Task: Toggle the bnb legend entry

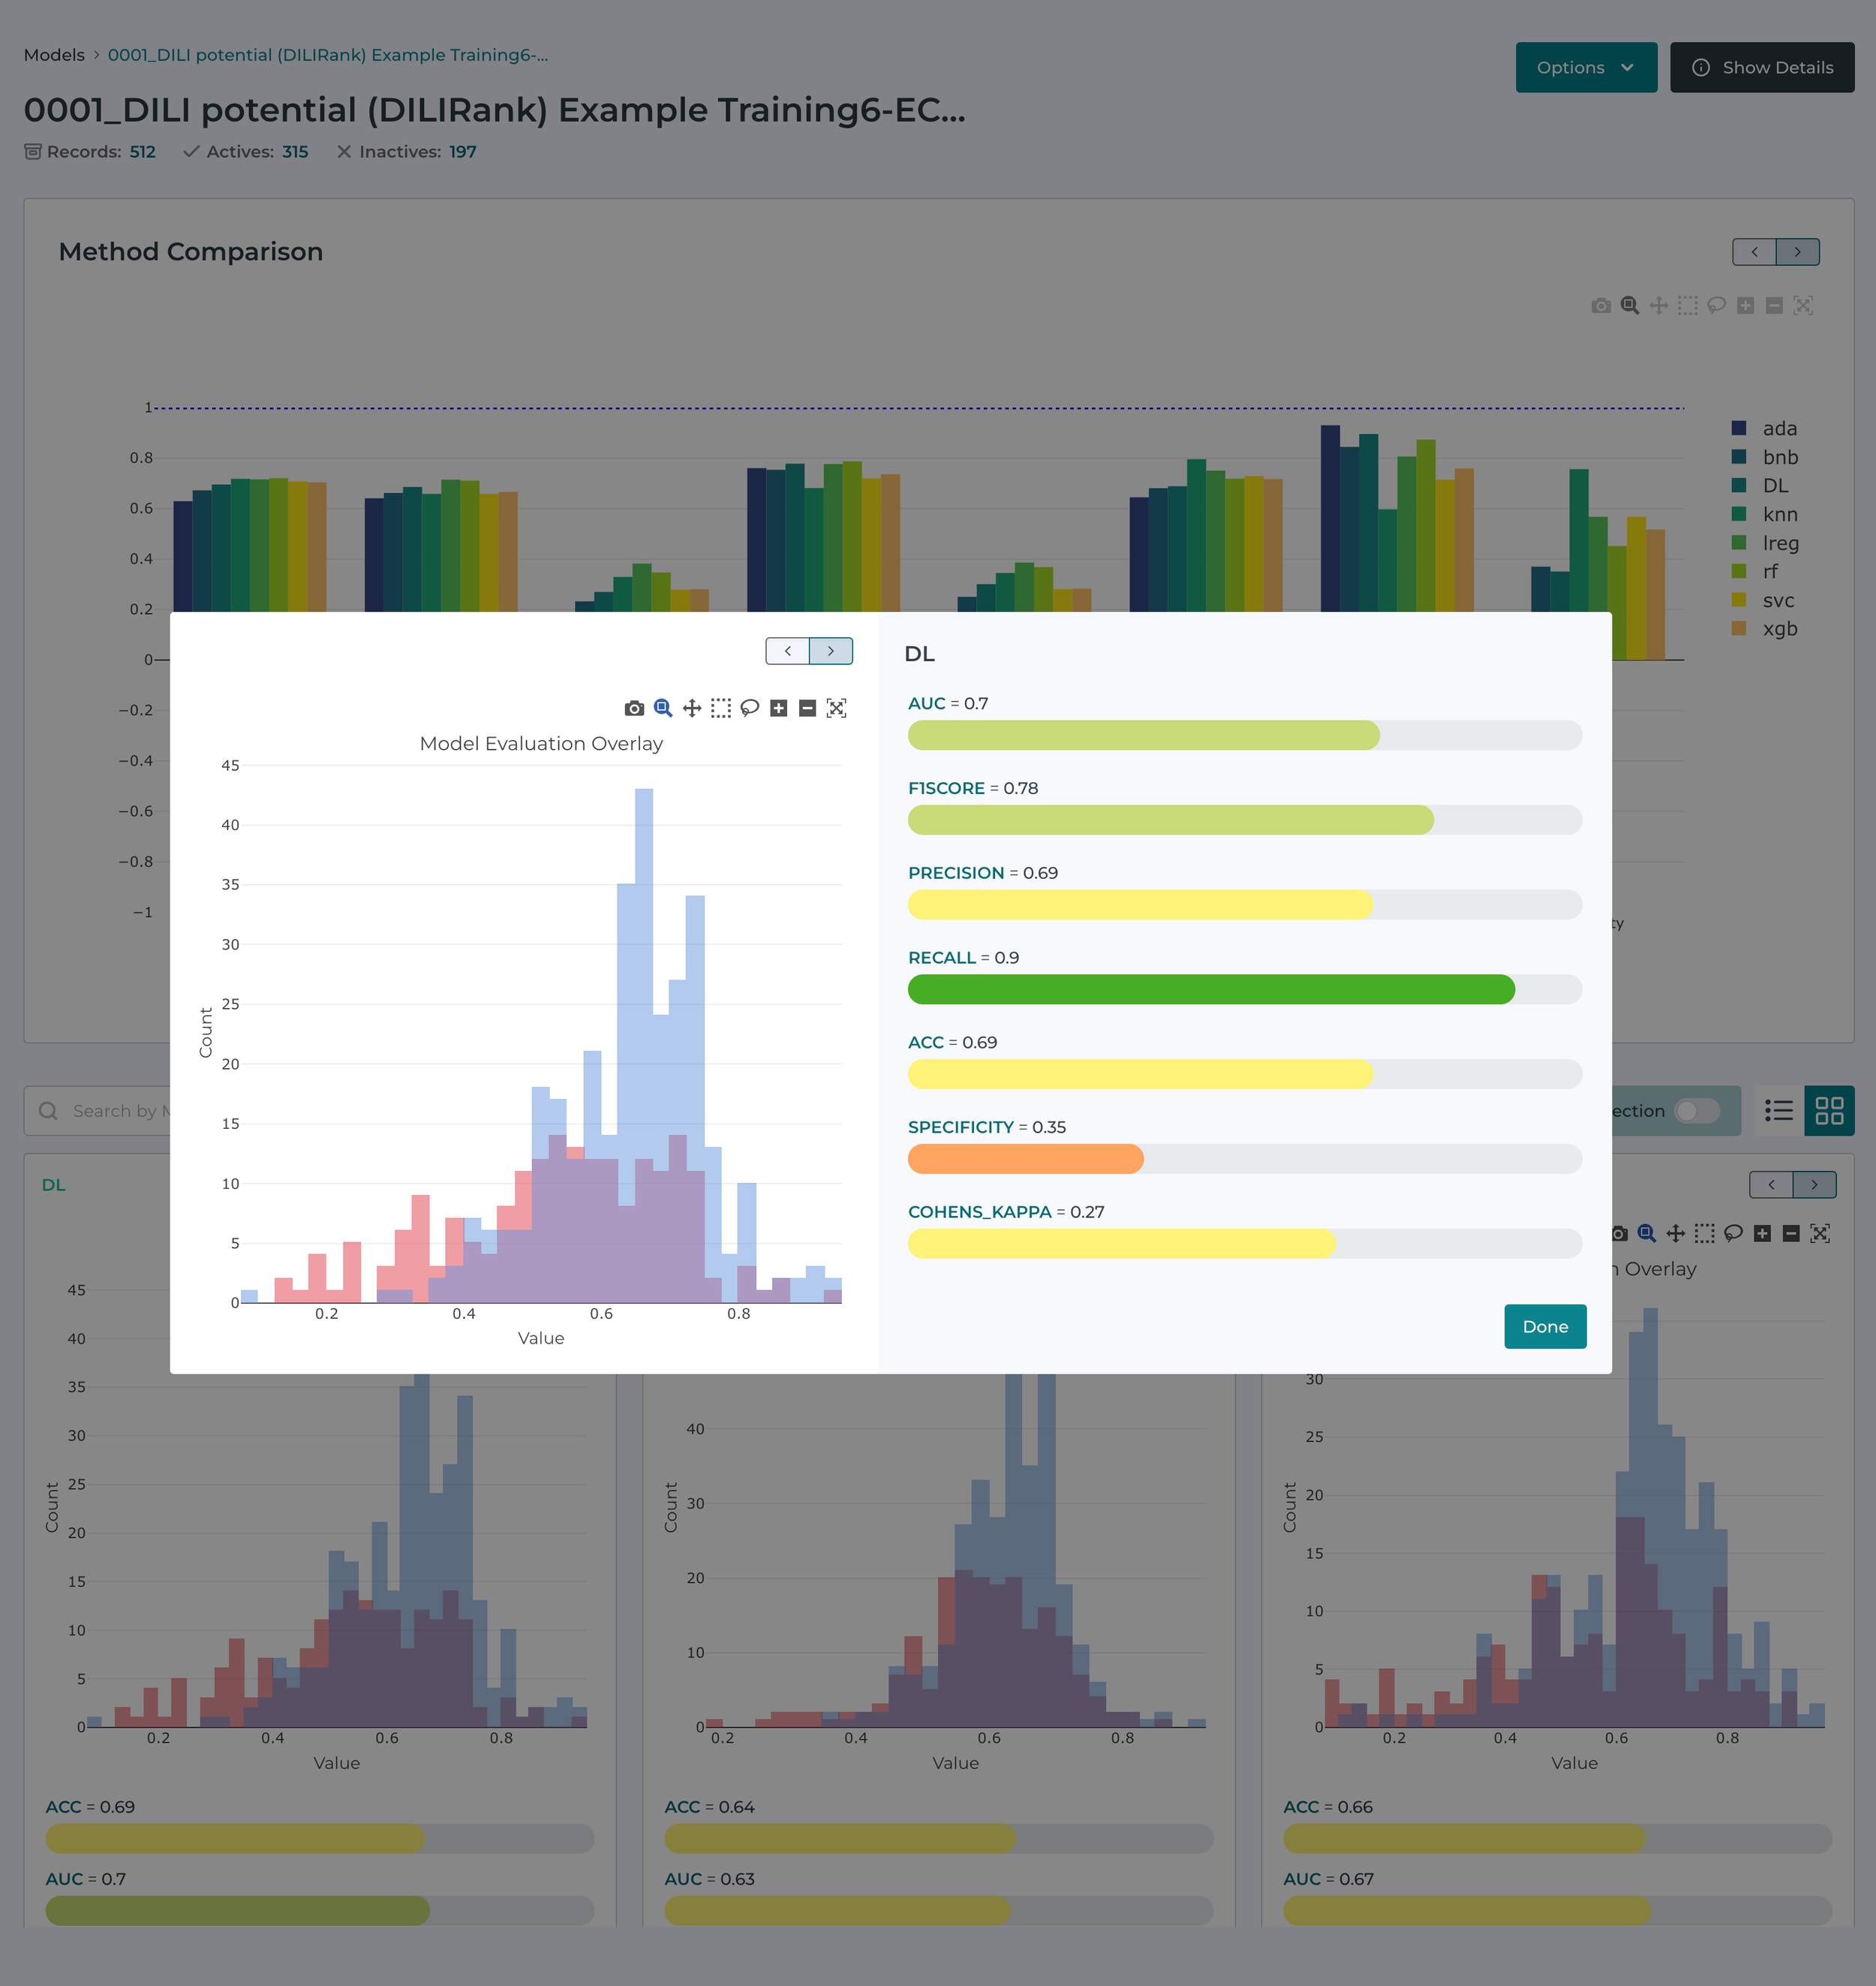Action: click(1765, 457)
